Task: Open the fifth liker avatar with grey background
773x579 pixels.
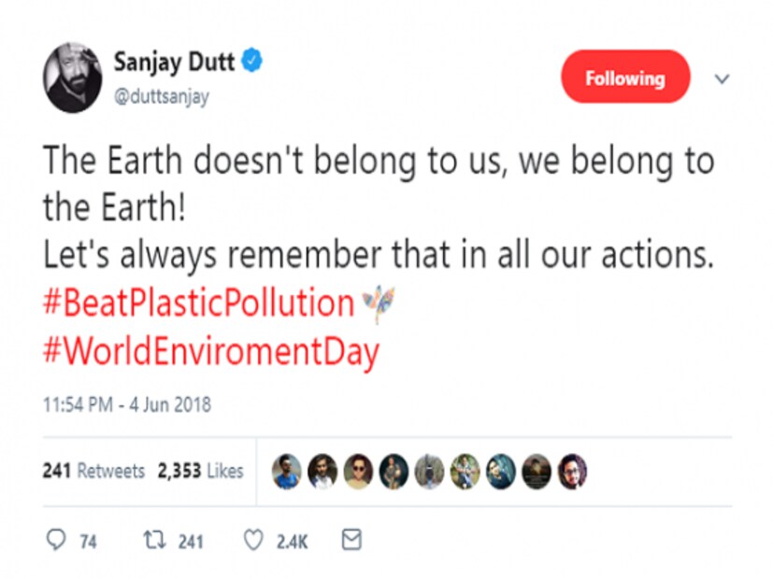Action: [x=428, y=472]
